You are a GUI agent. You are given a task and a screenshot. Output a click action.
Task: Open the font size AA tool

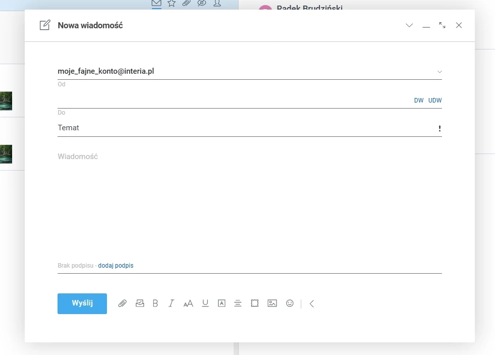coord(188,303)
